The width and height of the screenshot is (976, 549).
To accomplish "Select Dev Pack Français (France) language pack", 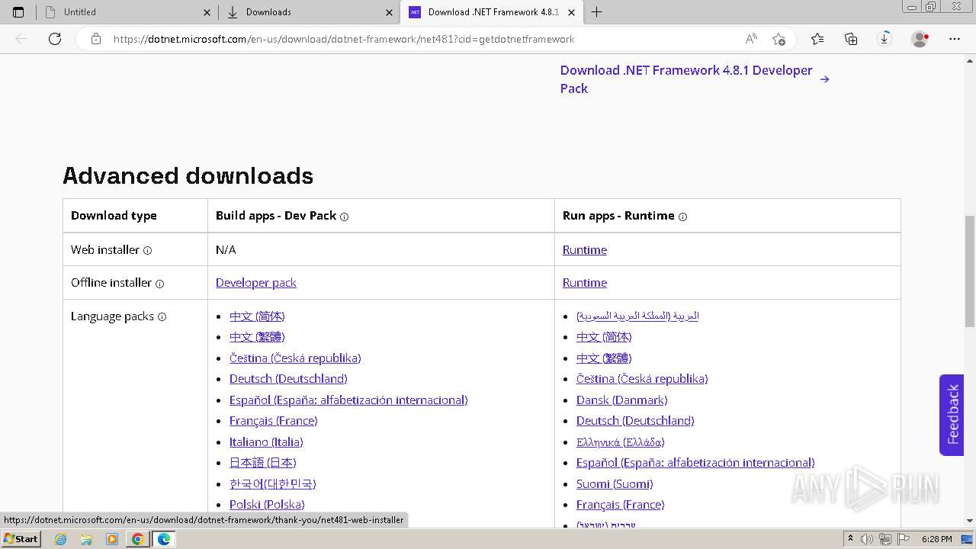I will 273,420.
